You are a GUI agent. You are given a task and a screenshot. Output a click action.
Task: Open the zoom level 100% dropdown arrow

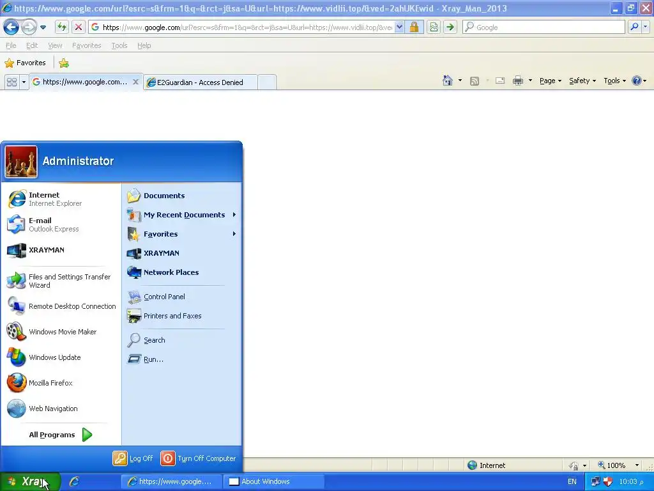(637, 465)
